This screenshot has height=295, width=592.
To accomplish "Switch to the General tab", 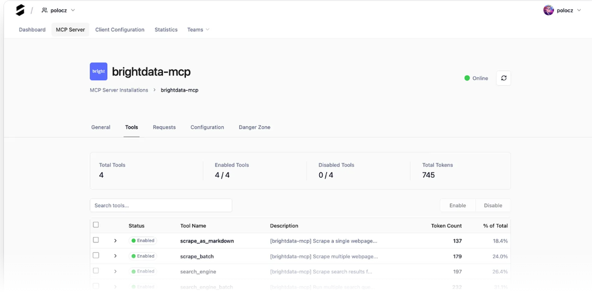I will pyautogui.click(x=101, y=127).
